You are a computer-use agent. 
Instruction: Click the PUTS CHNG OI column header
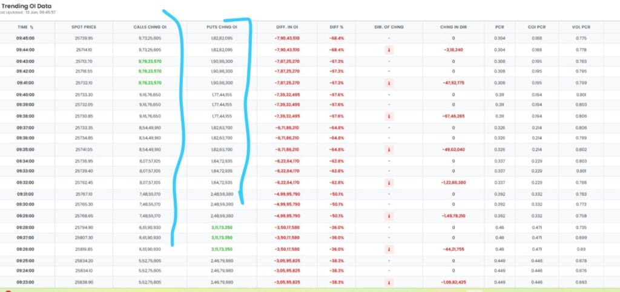point(219,27)
